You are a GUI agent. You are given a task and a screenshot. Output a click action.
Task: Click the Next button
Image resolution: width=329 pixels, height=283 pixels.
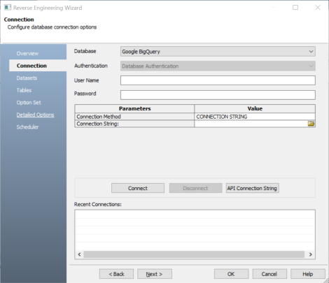click(155, 274)
